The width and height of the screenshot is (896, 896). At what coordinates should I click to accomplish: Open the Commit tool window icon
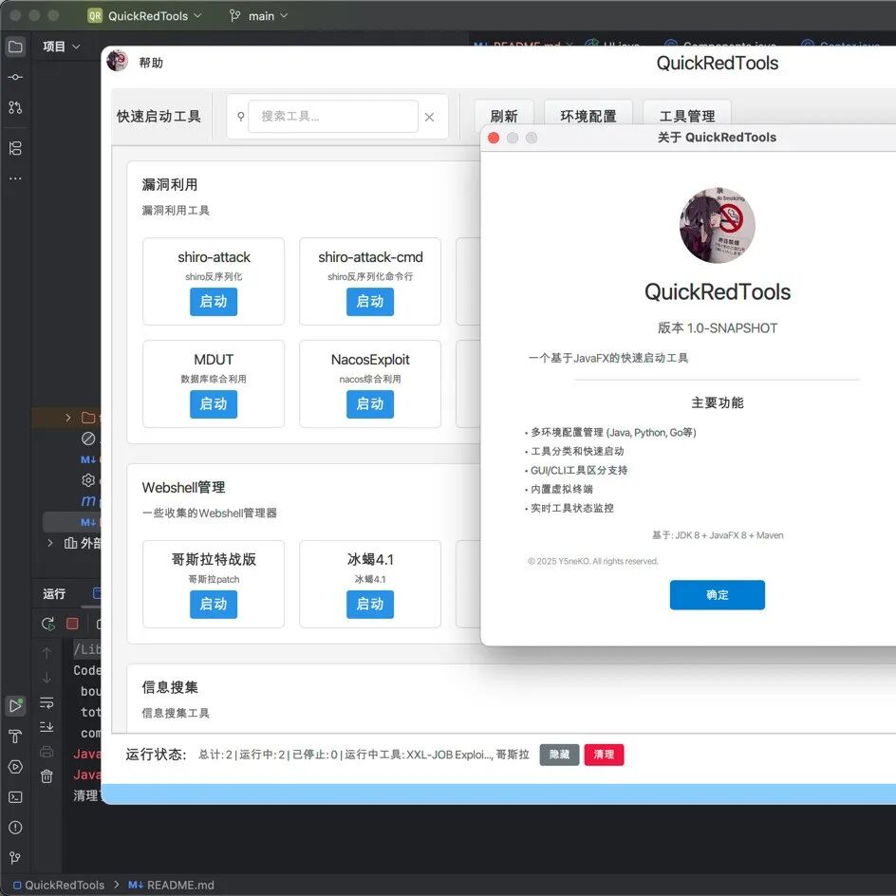pos(15,77)
